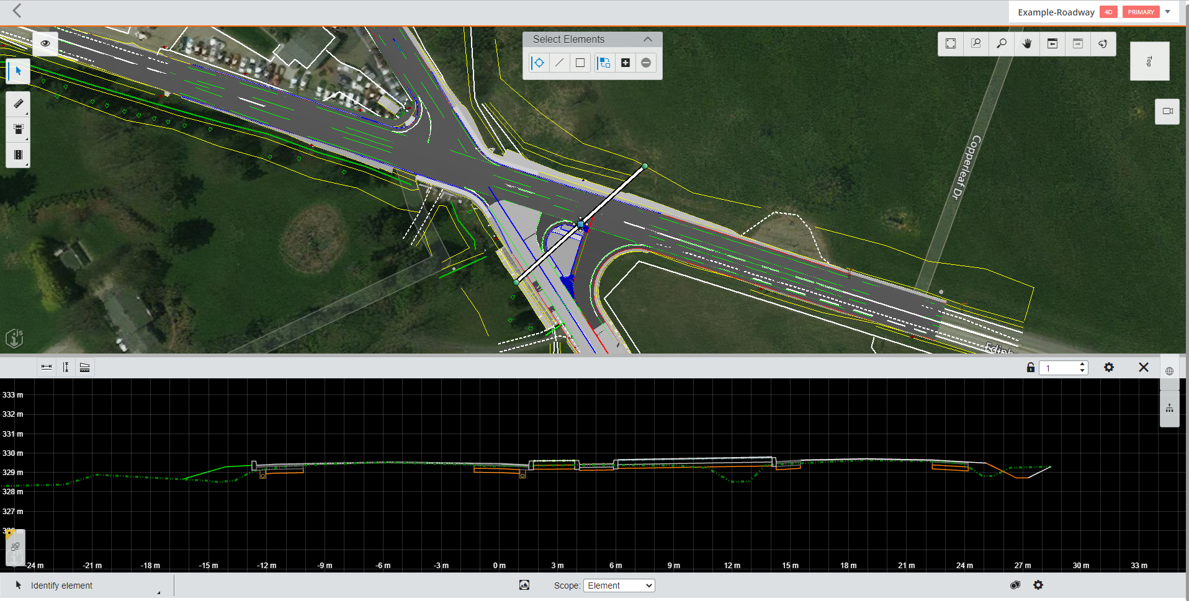Increment the profile number stepper

[1082, 364]
